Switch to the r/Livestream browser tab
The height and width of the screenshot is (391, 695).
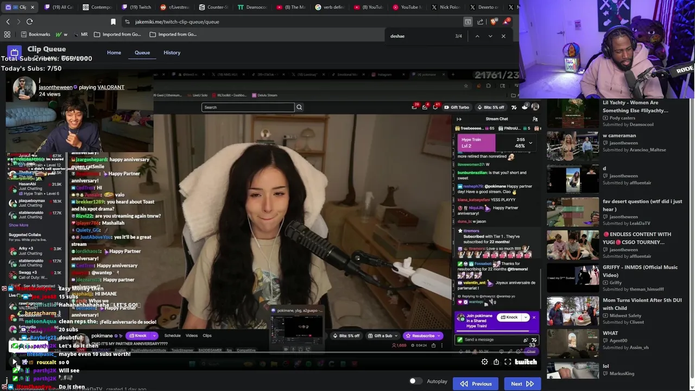tap(175, 7)
